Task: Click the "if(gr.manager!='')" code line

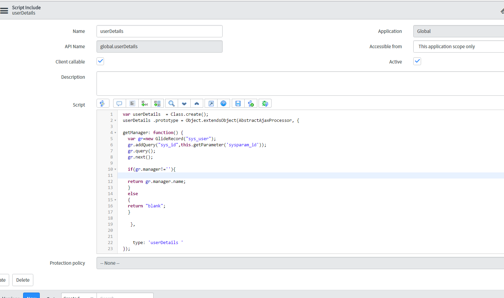Action: (x=152, y=169)
